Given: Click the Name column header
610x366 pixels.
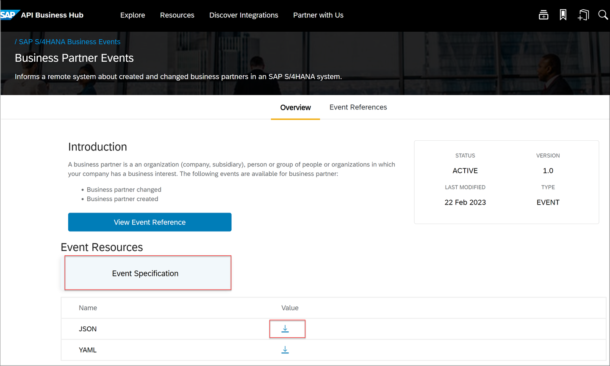Looking at the screenshot, I should tap(88, 308).
